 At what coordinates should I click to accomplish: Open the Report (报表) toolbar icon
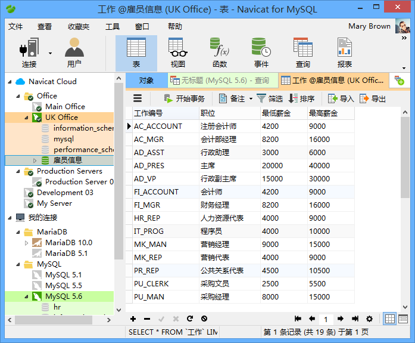click(x=345, y=53)
